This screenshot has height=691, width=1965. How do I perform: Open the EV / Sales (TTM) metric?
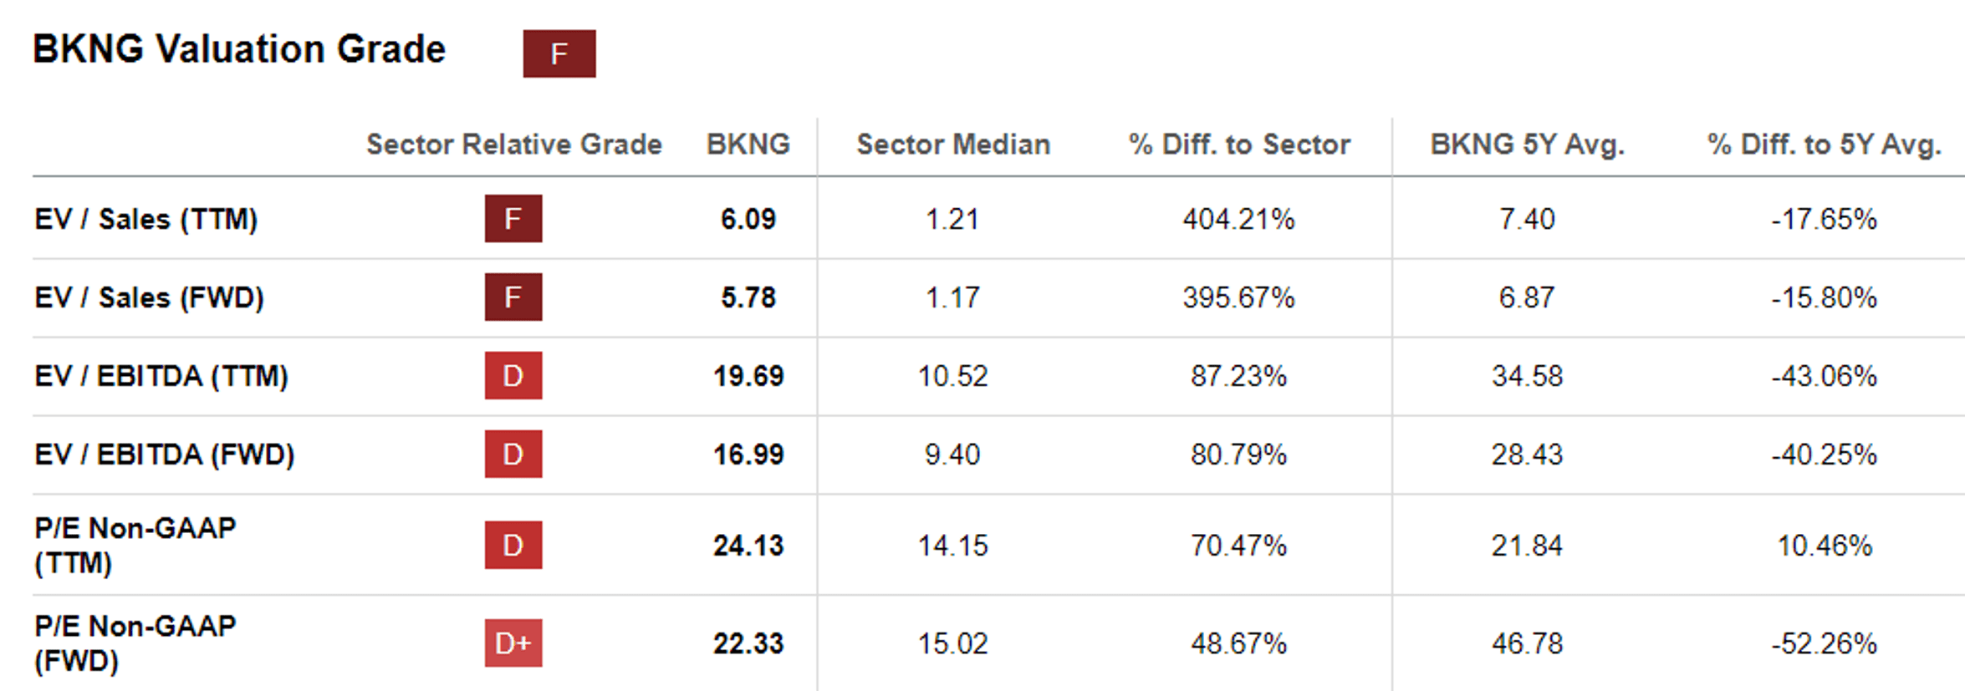146,219
